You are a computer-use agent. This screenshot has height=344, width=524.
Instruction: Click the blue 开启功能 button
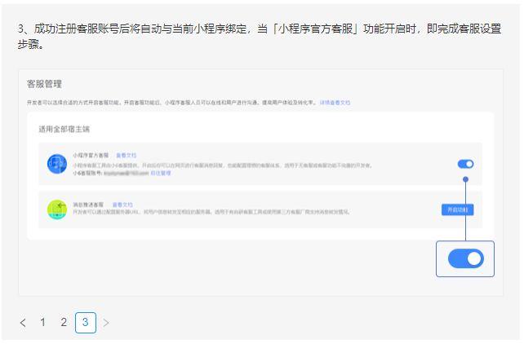click(458, 209)
